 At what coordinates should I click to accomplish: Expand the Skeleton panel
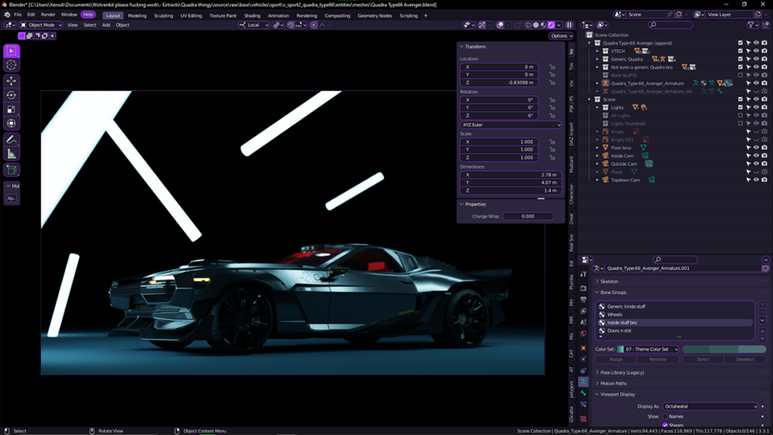point(609,282)
